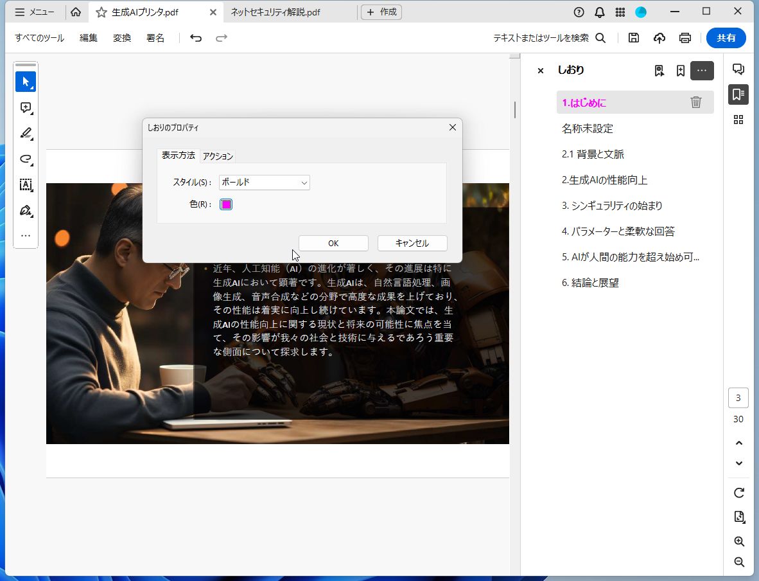Jump to next page with down chevron
759x581 pixels.
(738, 463)
